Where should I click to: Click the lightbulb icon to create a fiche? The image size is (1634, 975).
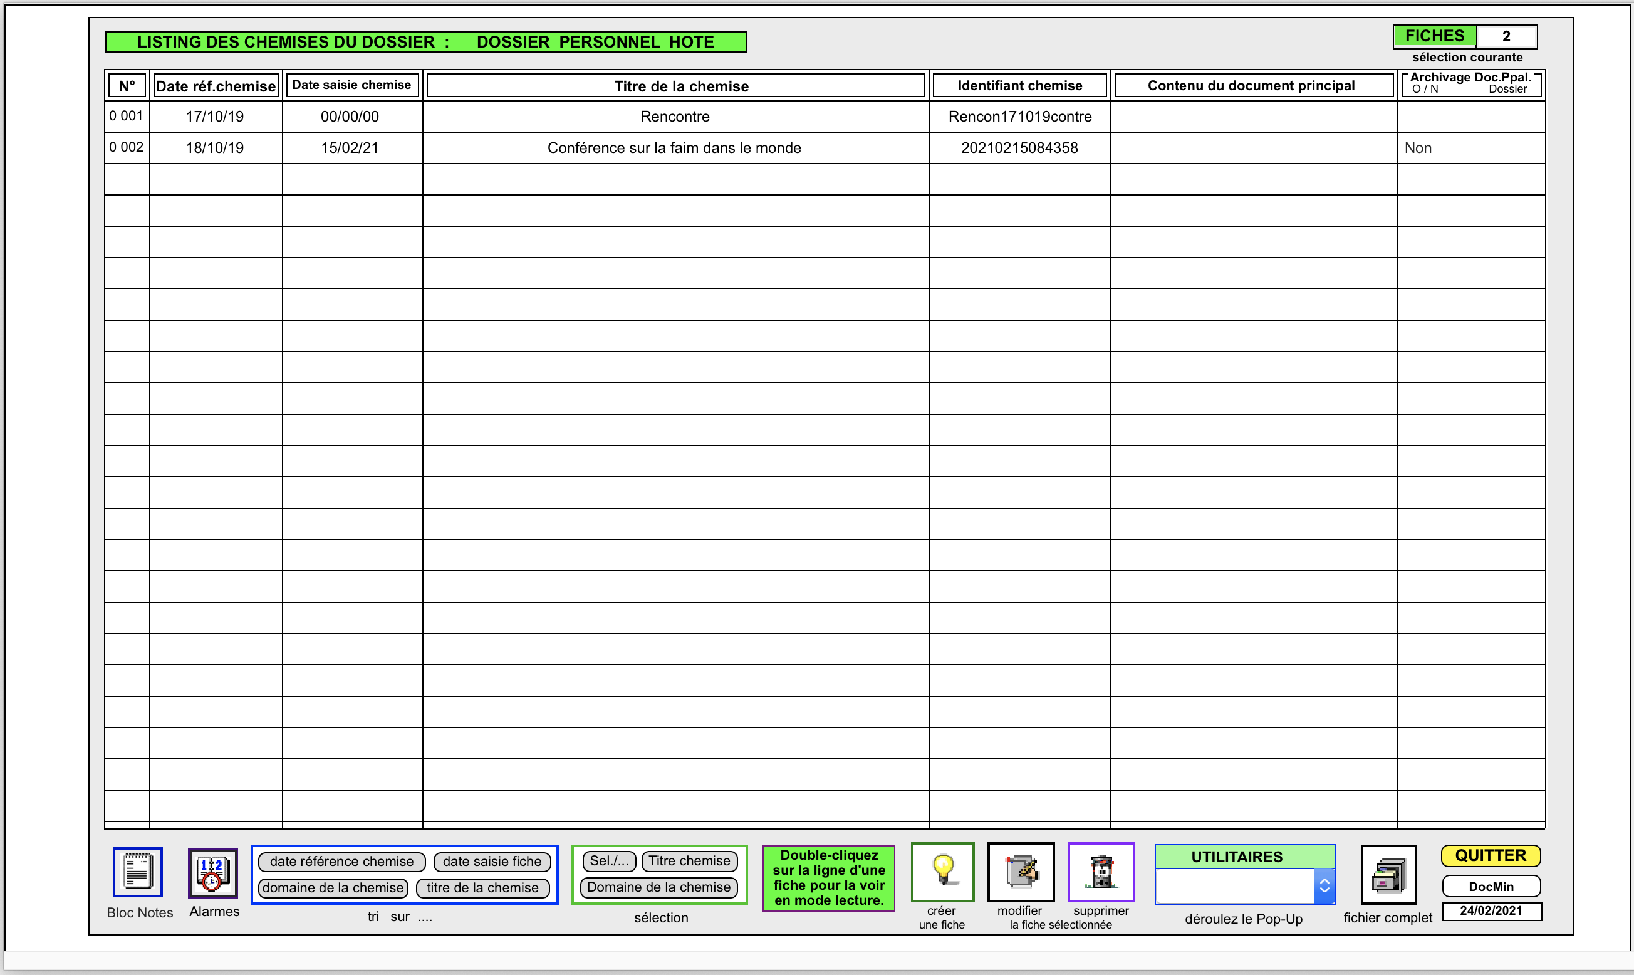pos(942,872)
